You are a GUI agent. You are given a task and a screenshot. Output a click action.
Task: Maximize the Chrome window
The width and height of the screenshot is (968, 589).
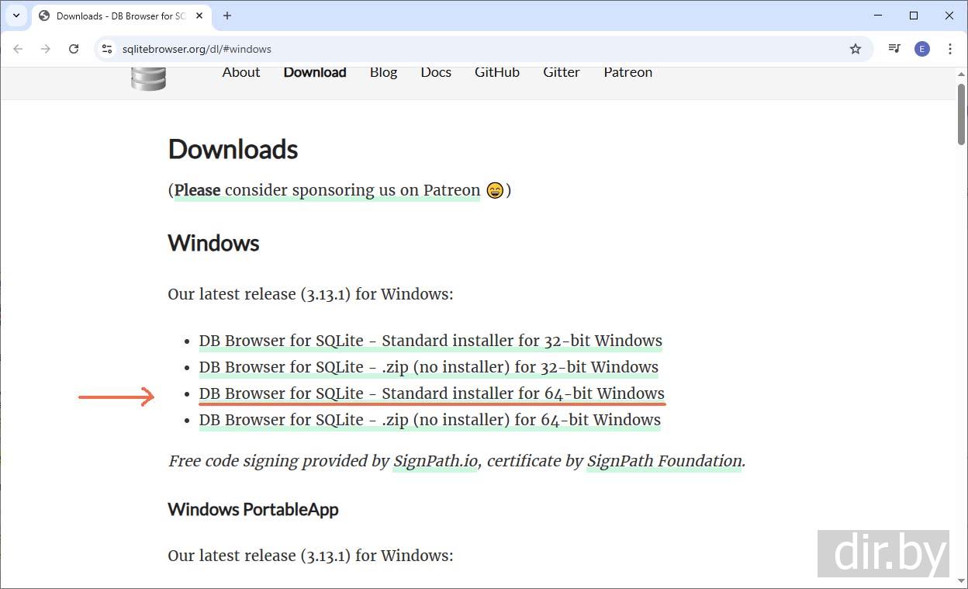(x=914, y=16)
